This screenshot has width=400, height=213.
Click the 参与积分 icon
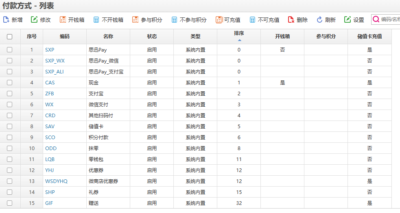pyautogui.click(x=135, y=19)
